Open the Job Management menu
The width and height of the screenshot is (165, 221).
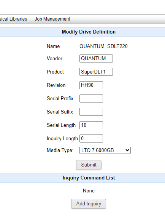pyautogui.click(x=52, y=19)
